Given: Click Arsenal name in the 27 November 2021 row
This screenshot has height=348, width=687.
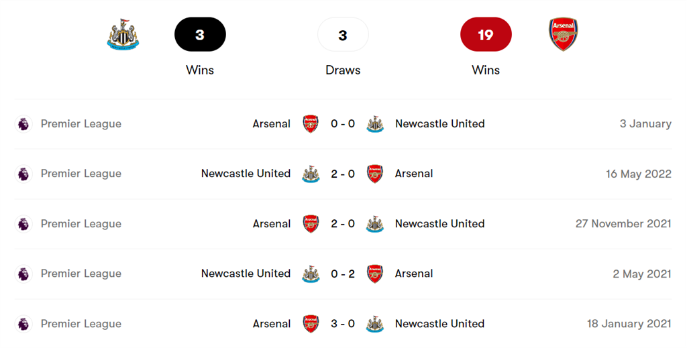Looking at the screenshot, I should click(272, 224).
